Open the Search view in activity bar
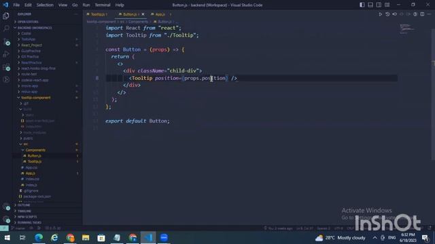The width and height of the screenshot is (435, 244). click(6, 28)
